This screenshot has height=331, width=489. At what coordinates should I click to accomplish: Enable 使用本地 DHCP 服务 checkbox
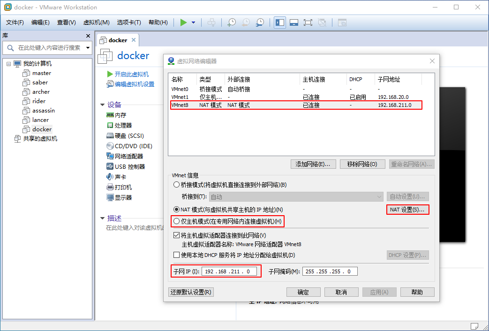pyautogui.click(x=177, y=256)
